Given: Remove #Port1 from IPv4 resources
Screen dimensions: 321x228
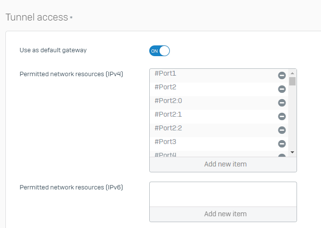Looking at the screenshot, I should (282, 75).
